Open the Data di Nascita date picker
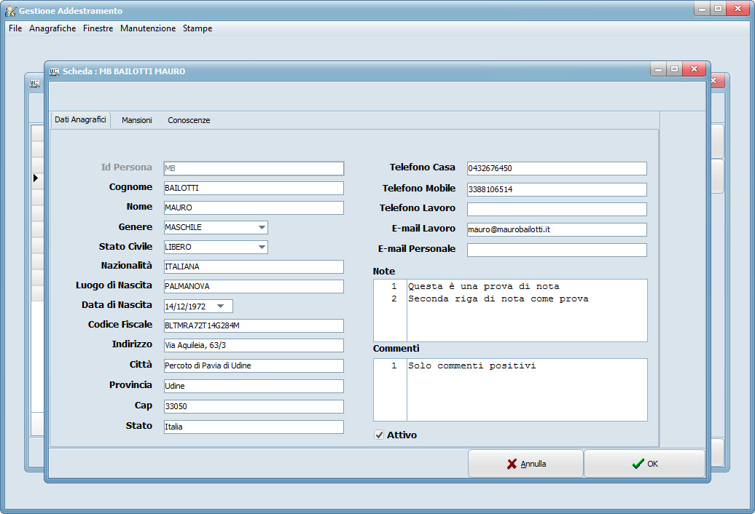This screenshot has width=755, height=514. pyautogui.click(x=221, y=307)
